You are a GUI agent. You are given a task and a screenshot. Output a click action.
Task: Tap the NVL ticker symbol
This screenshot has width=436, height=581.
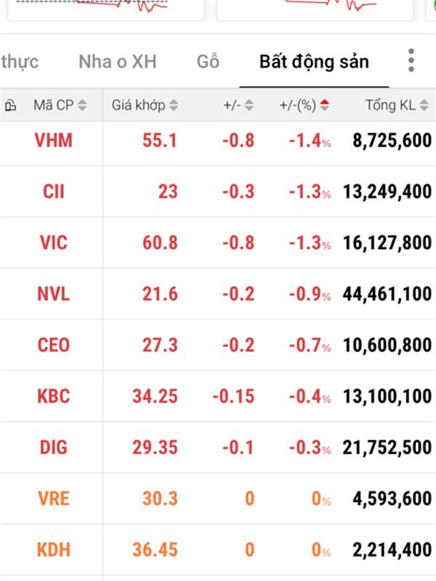point(53,294)
